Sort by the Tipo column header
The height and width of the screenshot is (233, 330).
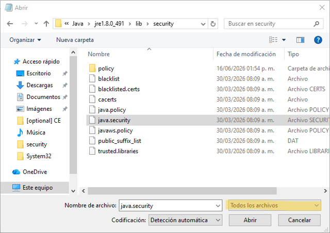pyautogui.click(x=293, y=54)
